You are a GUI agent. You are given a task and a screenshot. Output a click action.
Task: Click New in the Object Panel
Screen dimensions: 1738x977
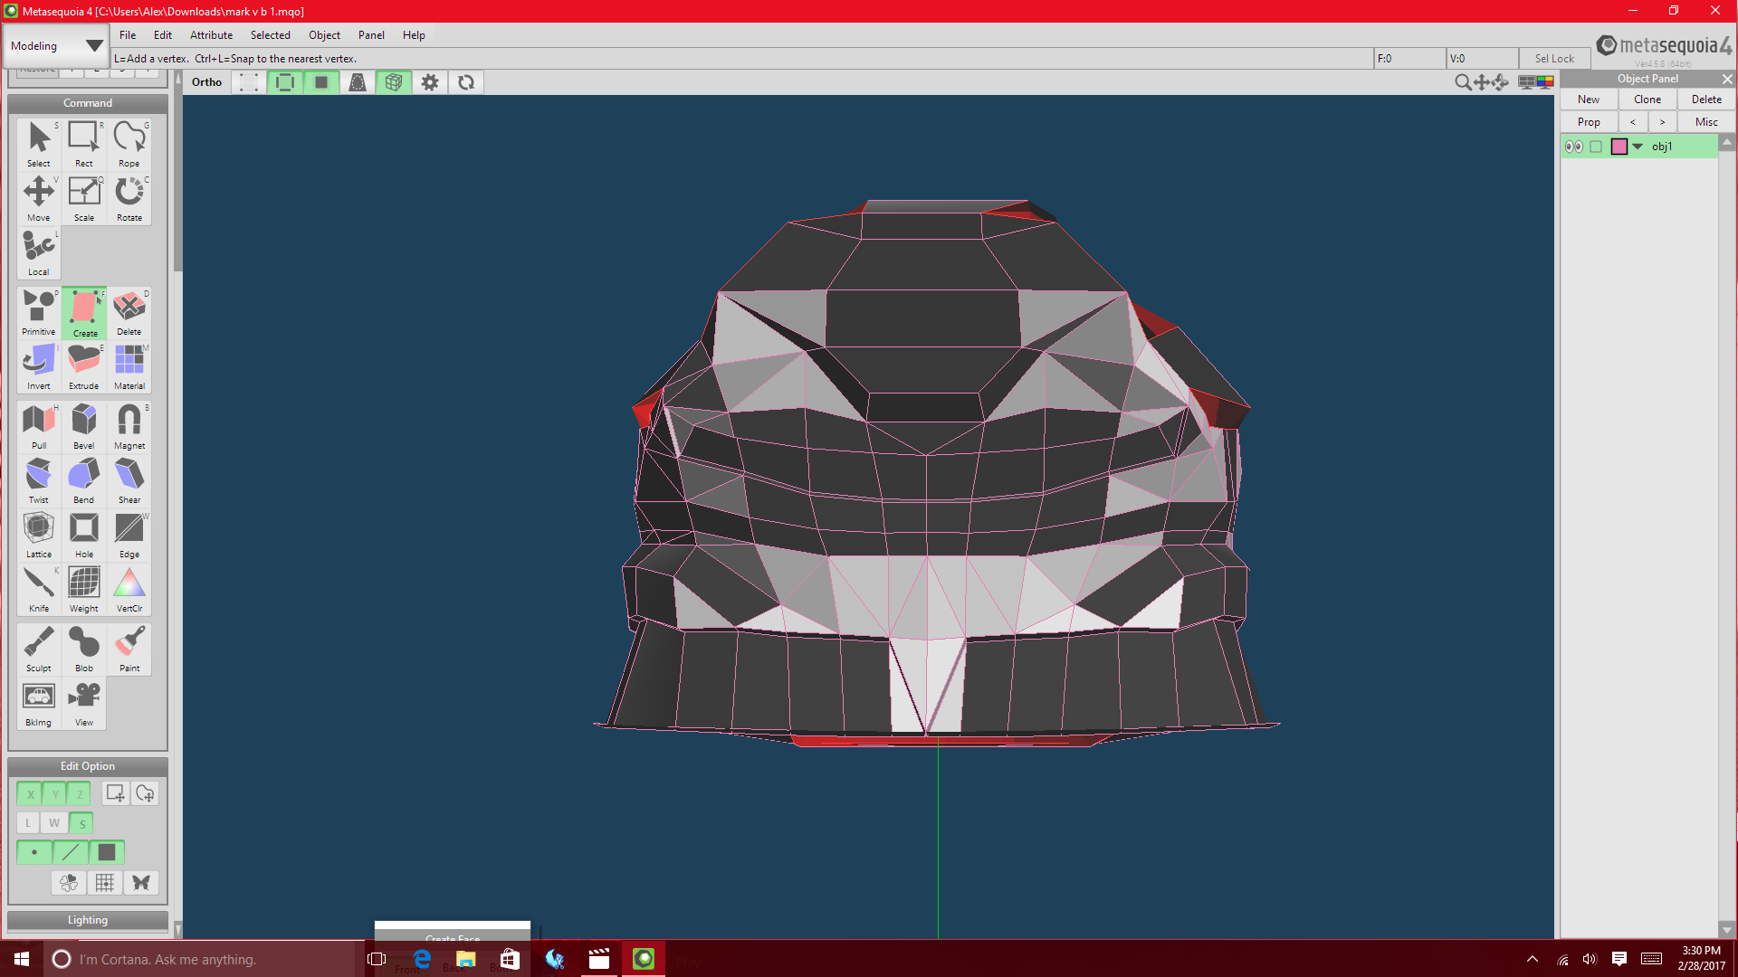1589,100
